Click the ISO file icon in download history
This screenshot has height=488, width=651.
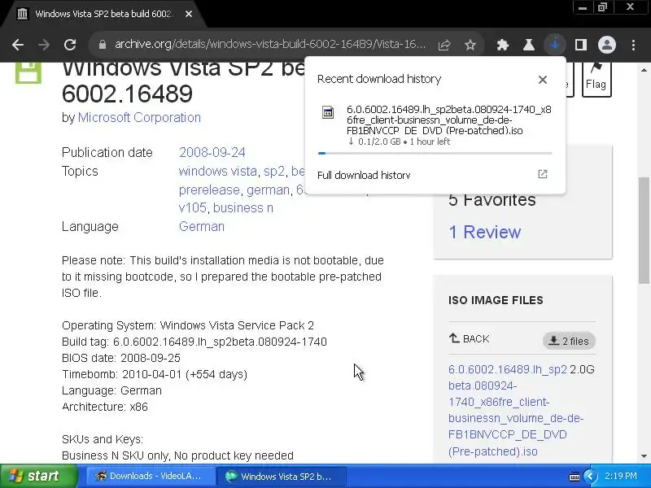(328, 112)
